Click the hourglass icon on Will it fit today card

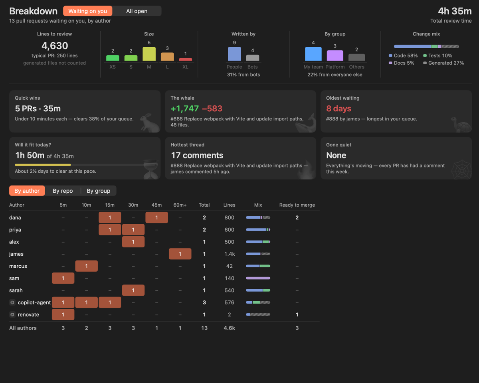coord(151,169)
